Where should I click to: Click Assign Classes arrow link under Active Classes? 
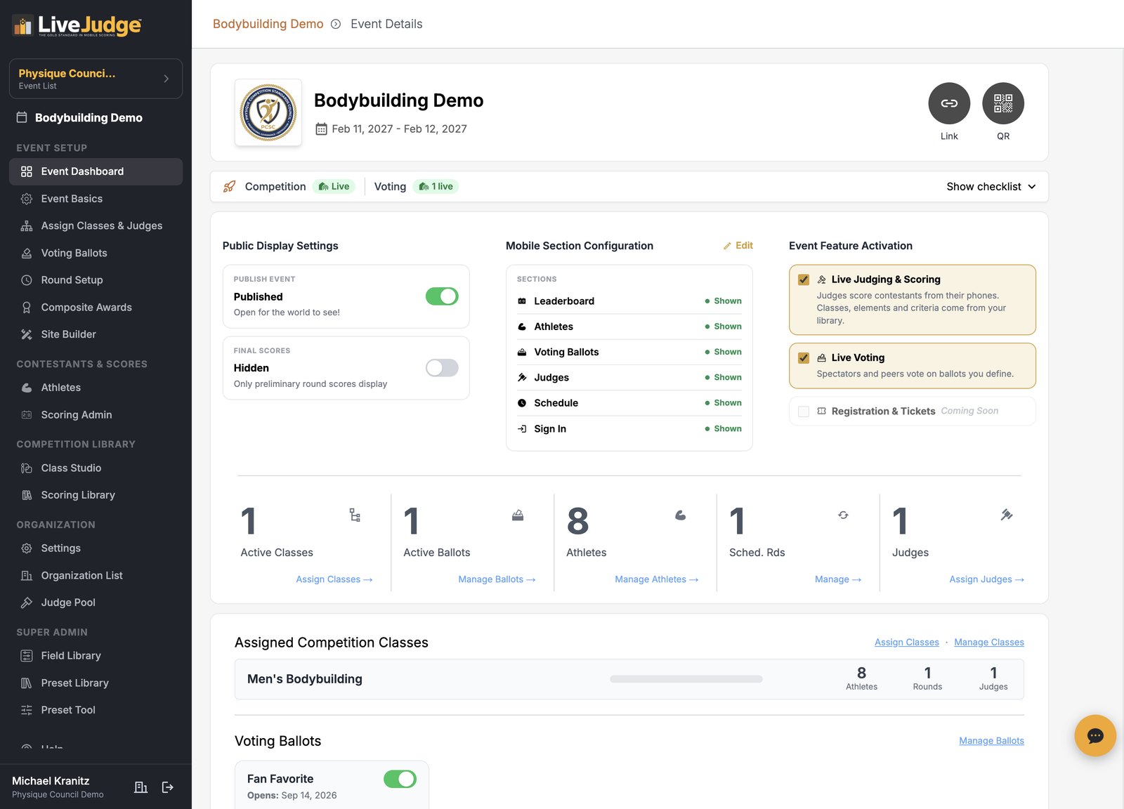click(x=334, y=579)
